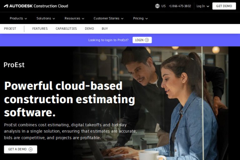The height and width of the screenshot is (160, 240).
Task: Select the US region link
Action: point(163,6)
